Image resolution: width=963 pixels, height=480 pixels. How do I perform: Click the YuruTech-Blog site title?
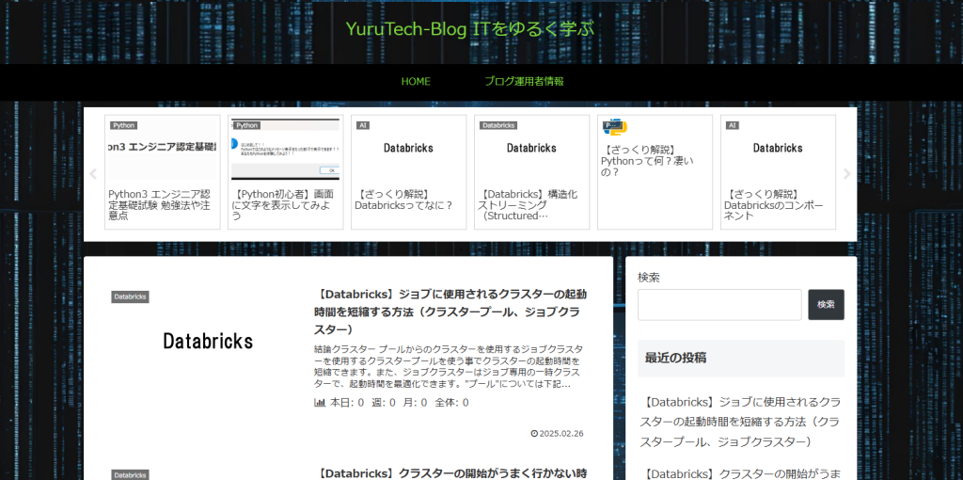[470, 29]
